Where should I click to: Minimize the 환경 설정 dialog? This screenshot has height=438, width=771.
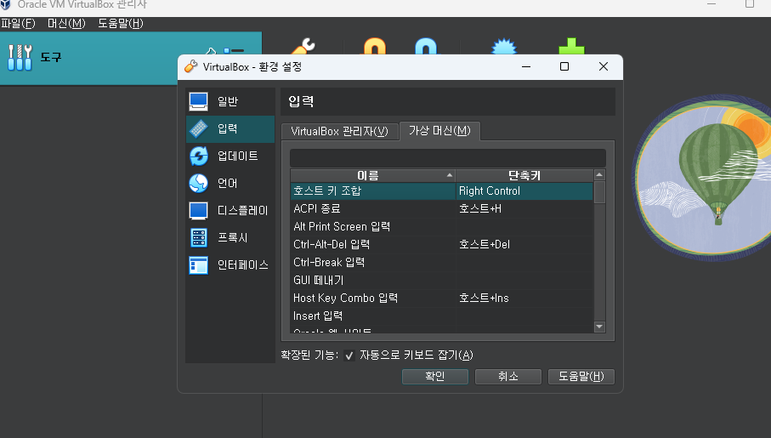coord(526,66)
